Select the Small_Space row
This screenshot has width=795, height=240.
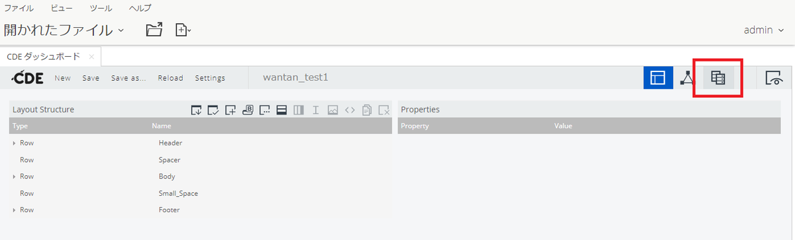[x=201, y=194]
